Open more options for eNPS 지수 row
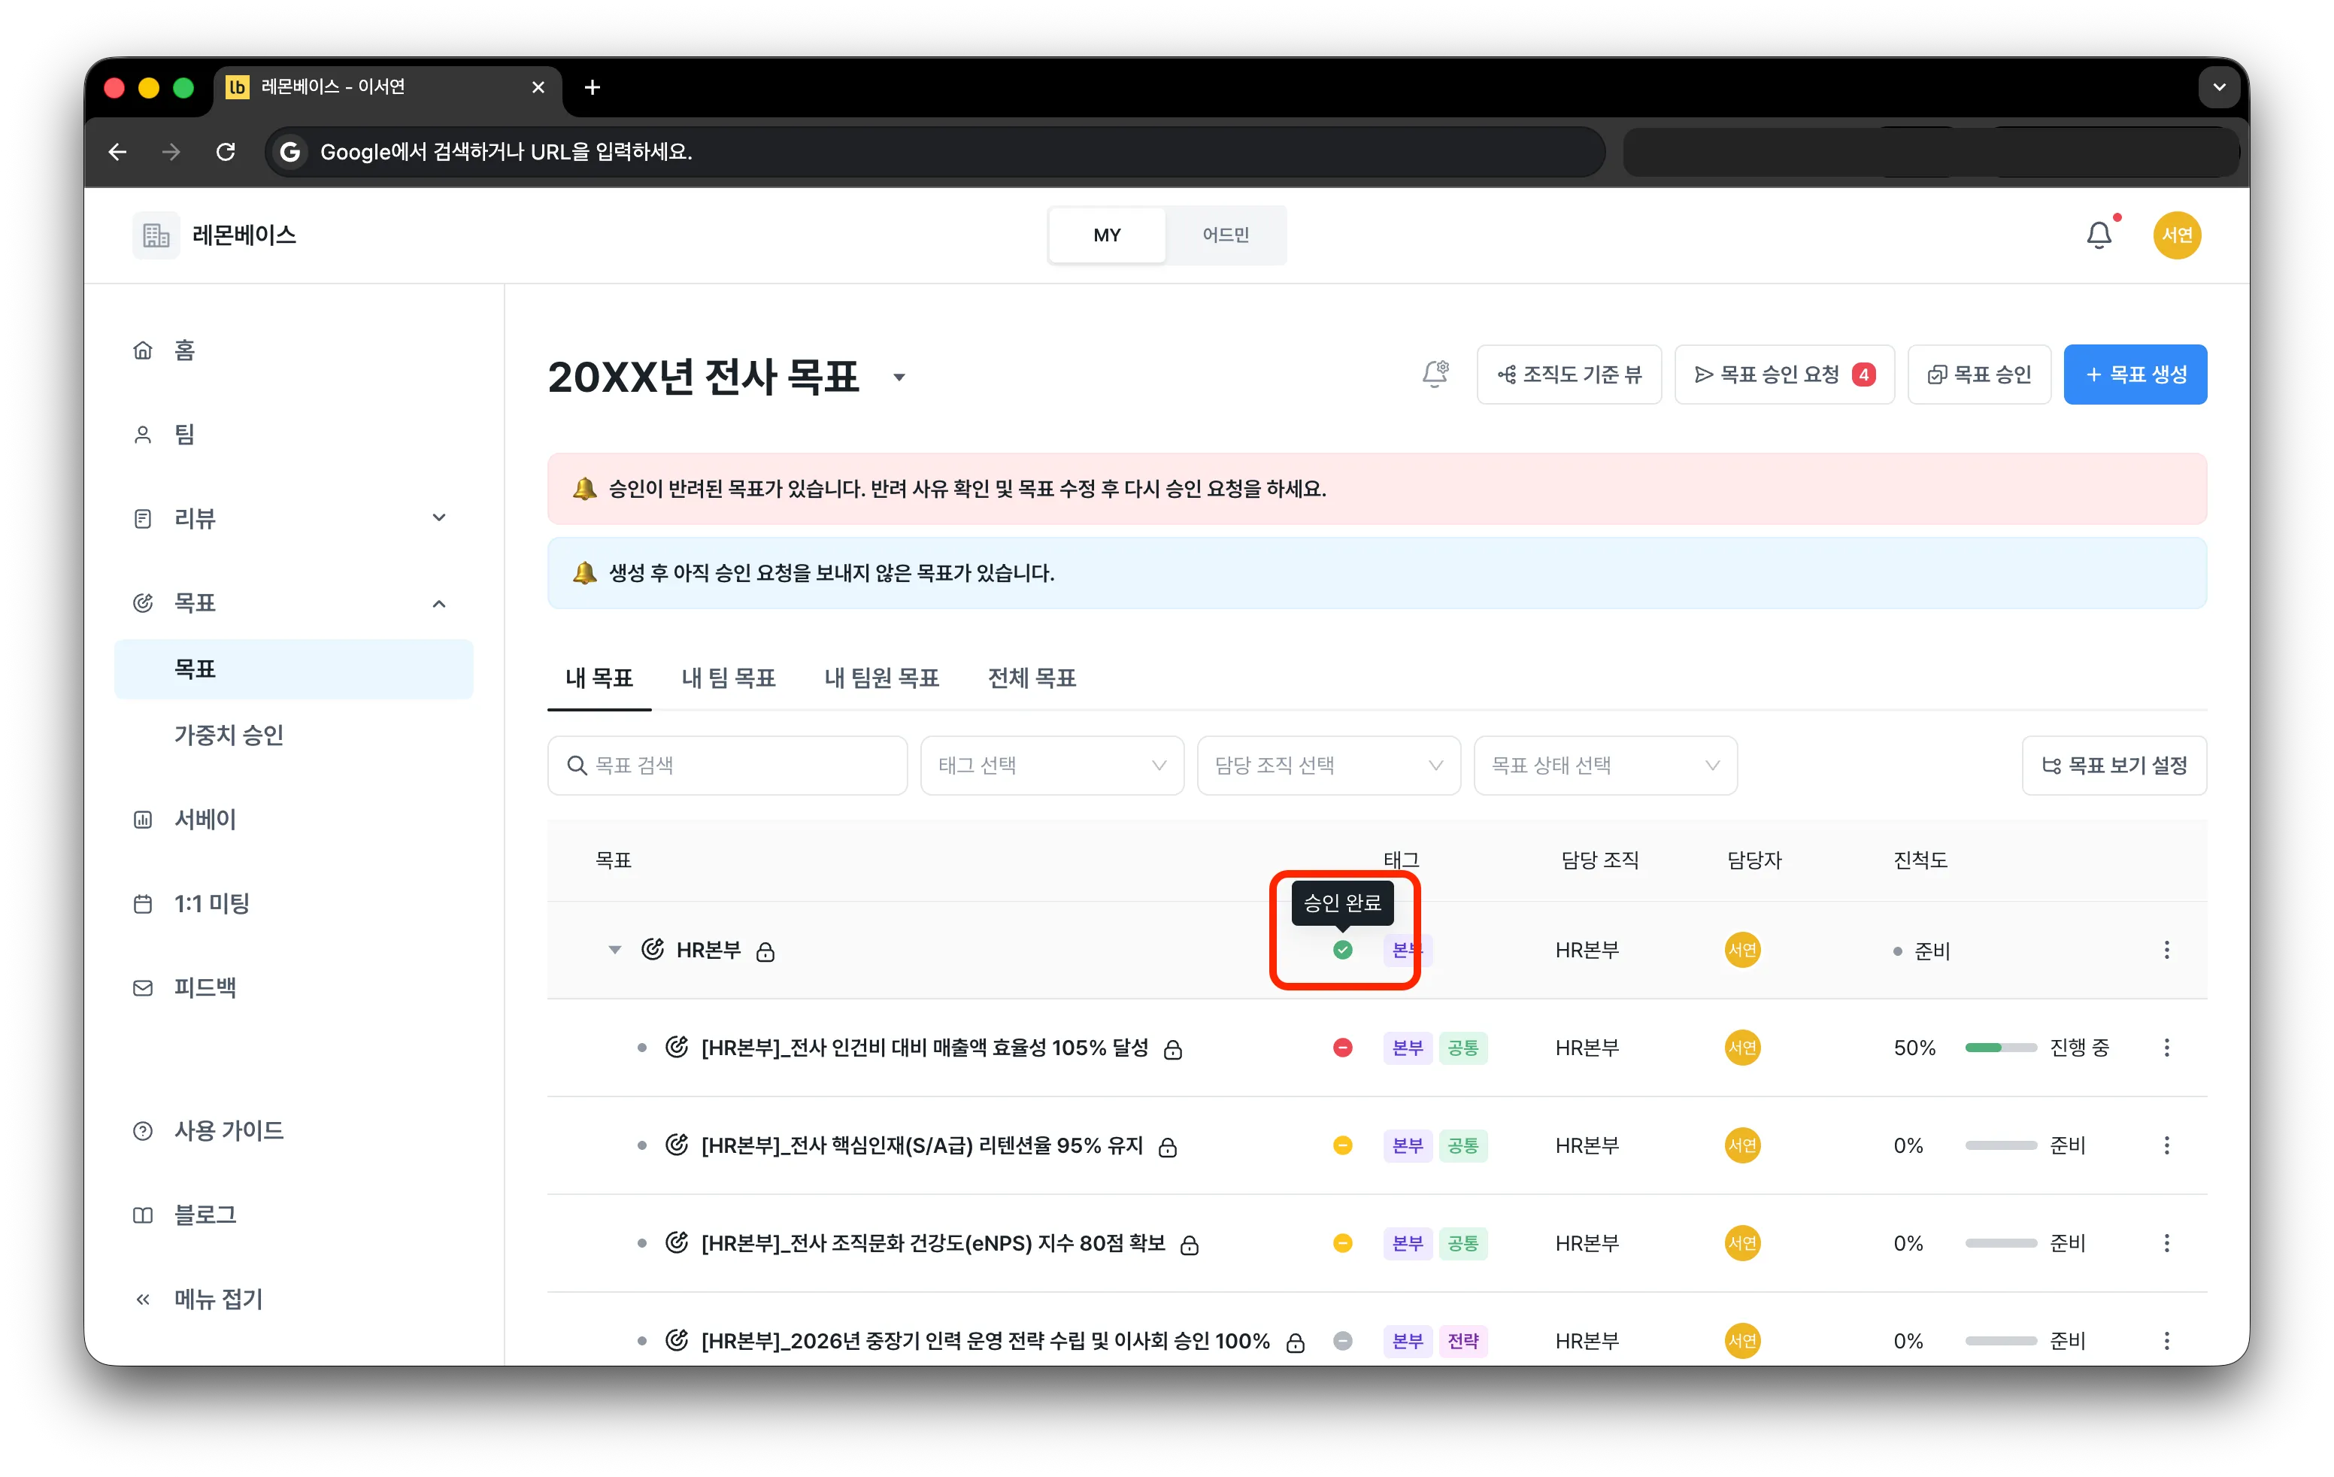 coord(2166,1243)
